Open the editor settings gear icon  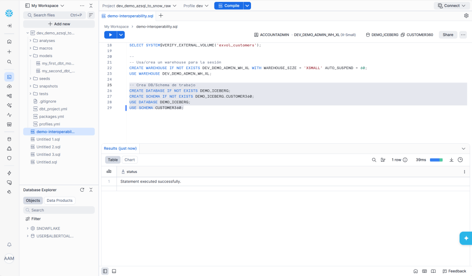[466, 16]
